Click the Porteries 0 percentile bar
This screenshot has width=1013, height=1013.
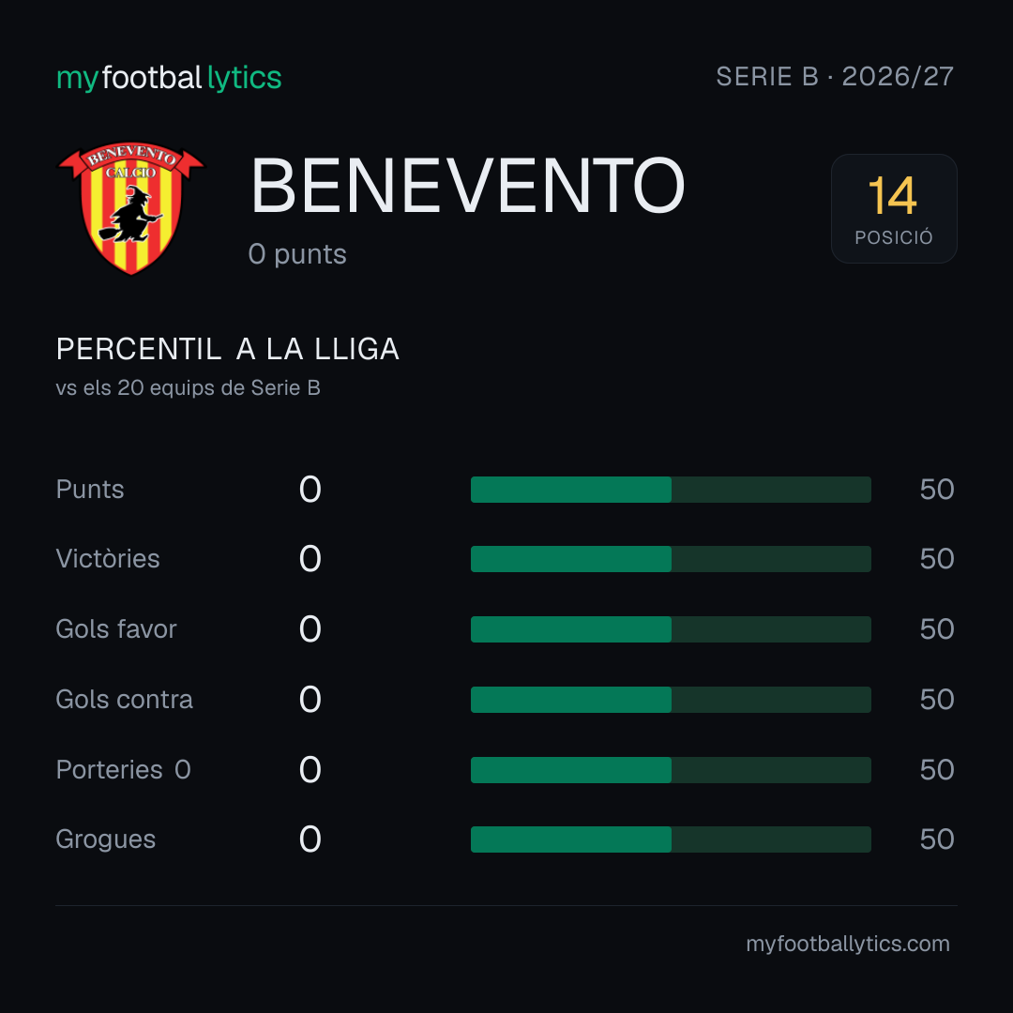click(x=671, y=770)
